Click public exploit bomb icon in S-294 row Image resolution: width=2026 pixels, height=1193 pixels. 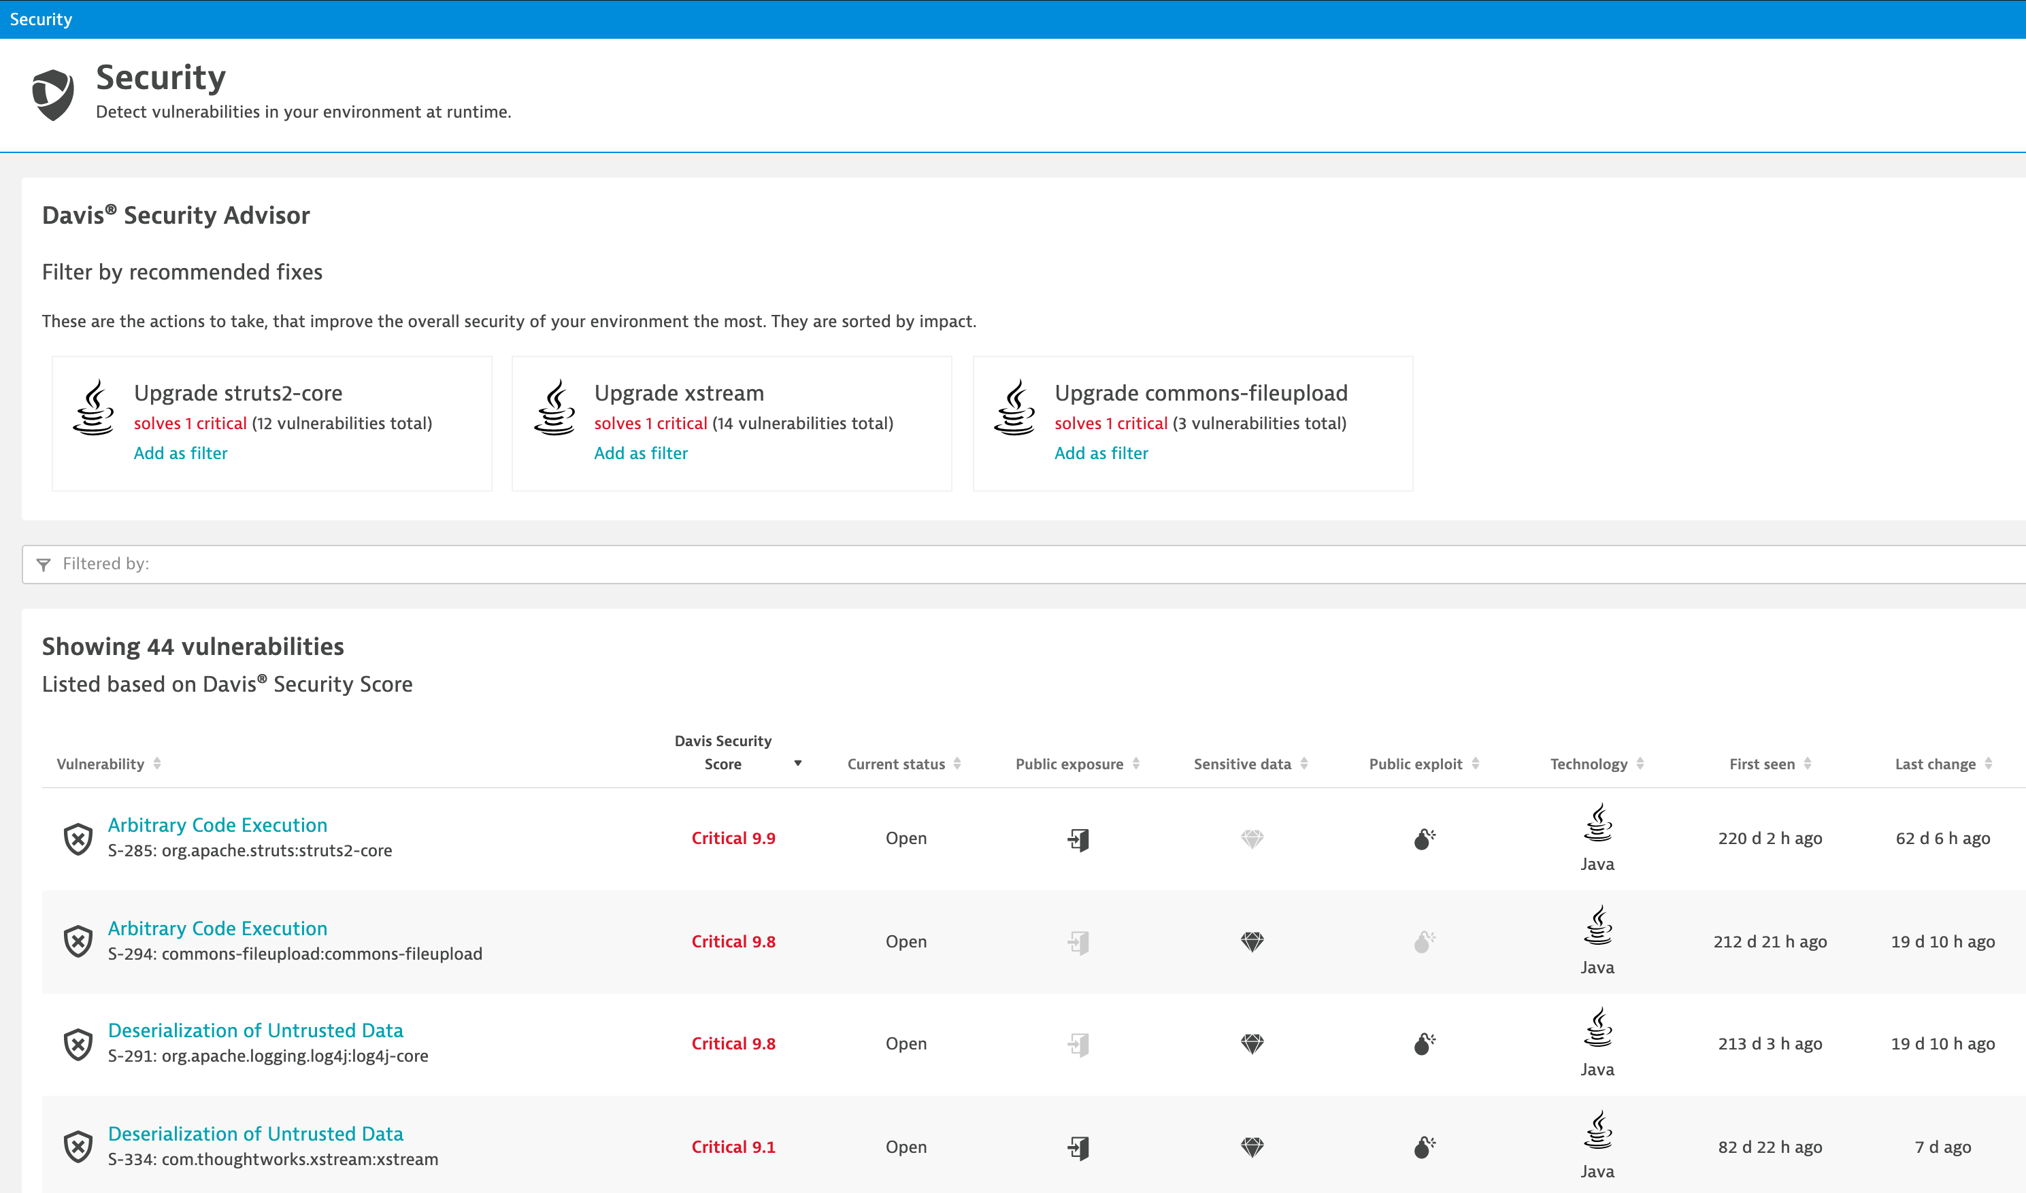[x=1424, y=941]
